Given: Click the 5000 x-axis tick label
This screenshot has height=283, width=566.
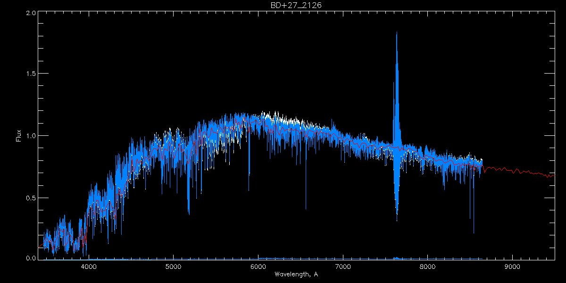Looking at the screenshot, I should tap(173, 266).
